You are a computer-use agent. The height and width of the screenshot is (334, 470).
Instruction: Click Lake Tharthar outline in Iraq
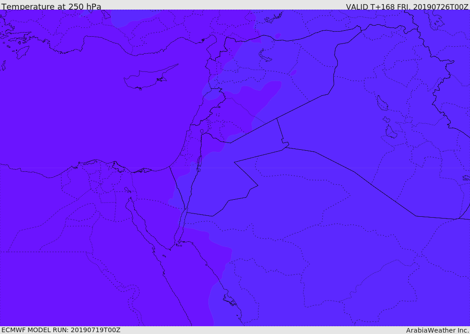pyautogui.click(x=382, y=103)
